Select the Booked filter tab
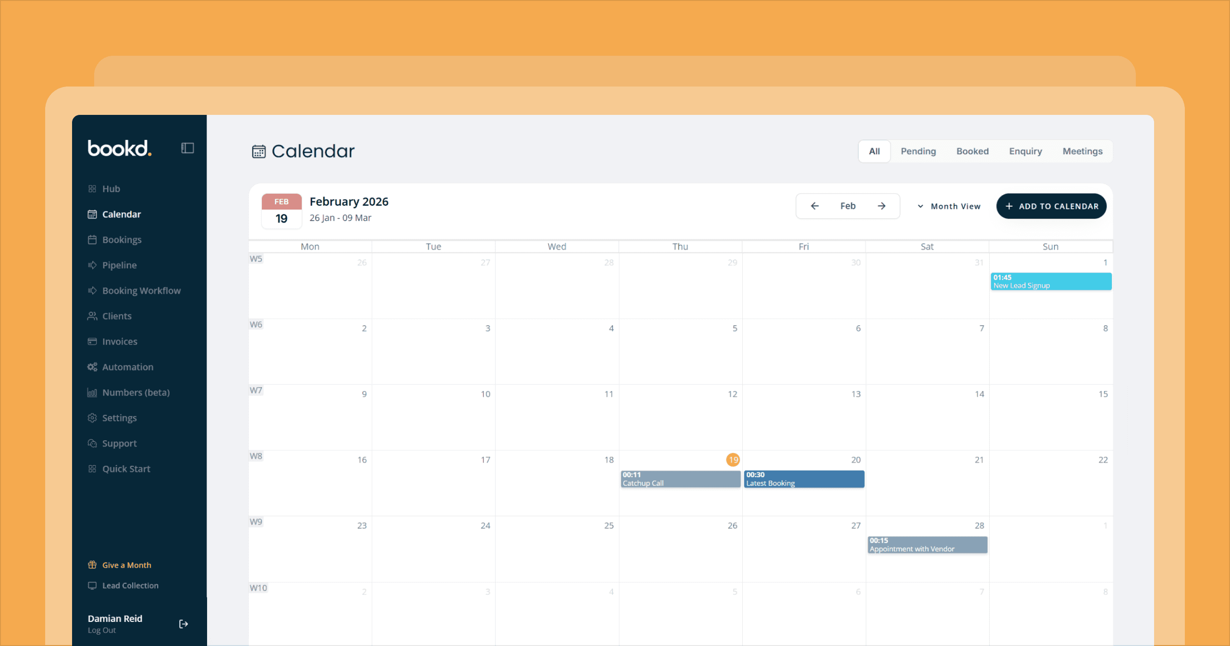 [972, 151]
